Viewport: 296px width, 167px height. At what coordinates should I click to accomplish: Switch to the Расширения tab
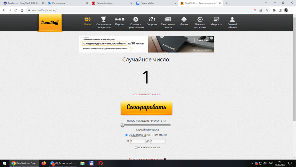coord(67,3)
